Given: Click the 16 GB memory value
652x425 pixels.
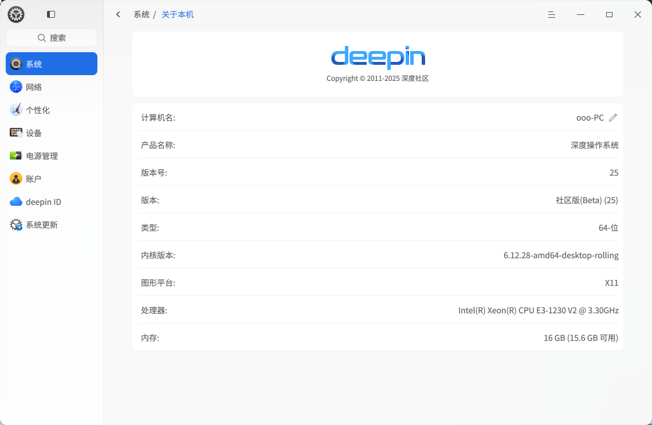Looking at the screenshot, I should [581, 338].
